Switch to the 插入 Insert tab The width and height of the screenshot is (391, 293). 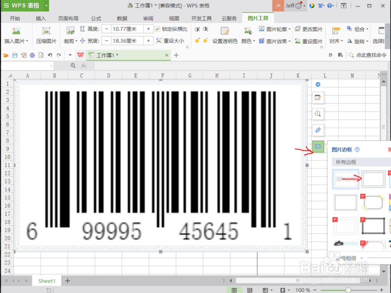point(41,18)
